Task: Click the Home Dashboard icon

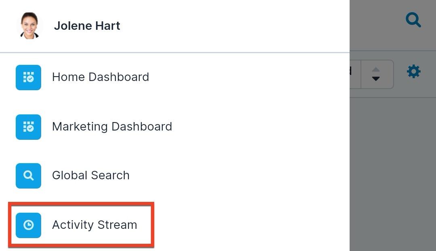Action: point(28,77)
